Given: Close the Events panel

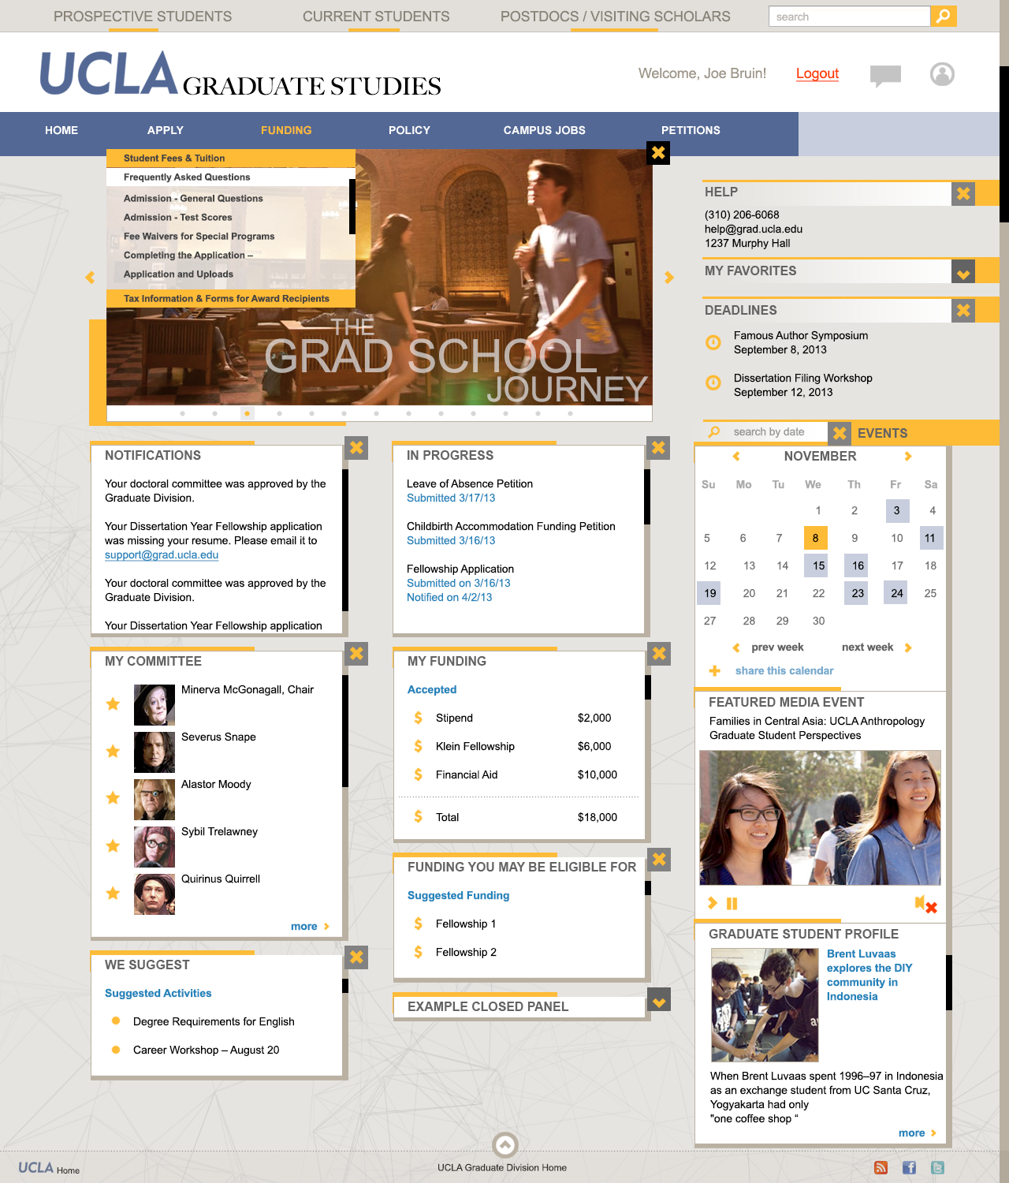Looking at the screenshot, I should (840, 433).
